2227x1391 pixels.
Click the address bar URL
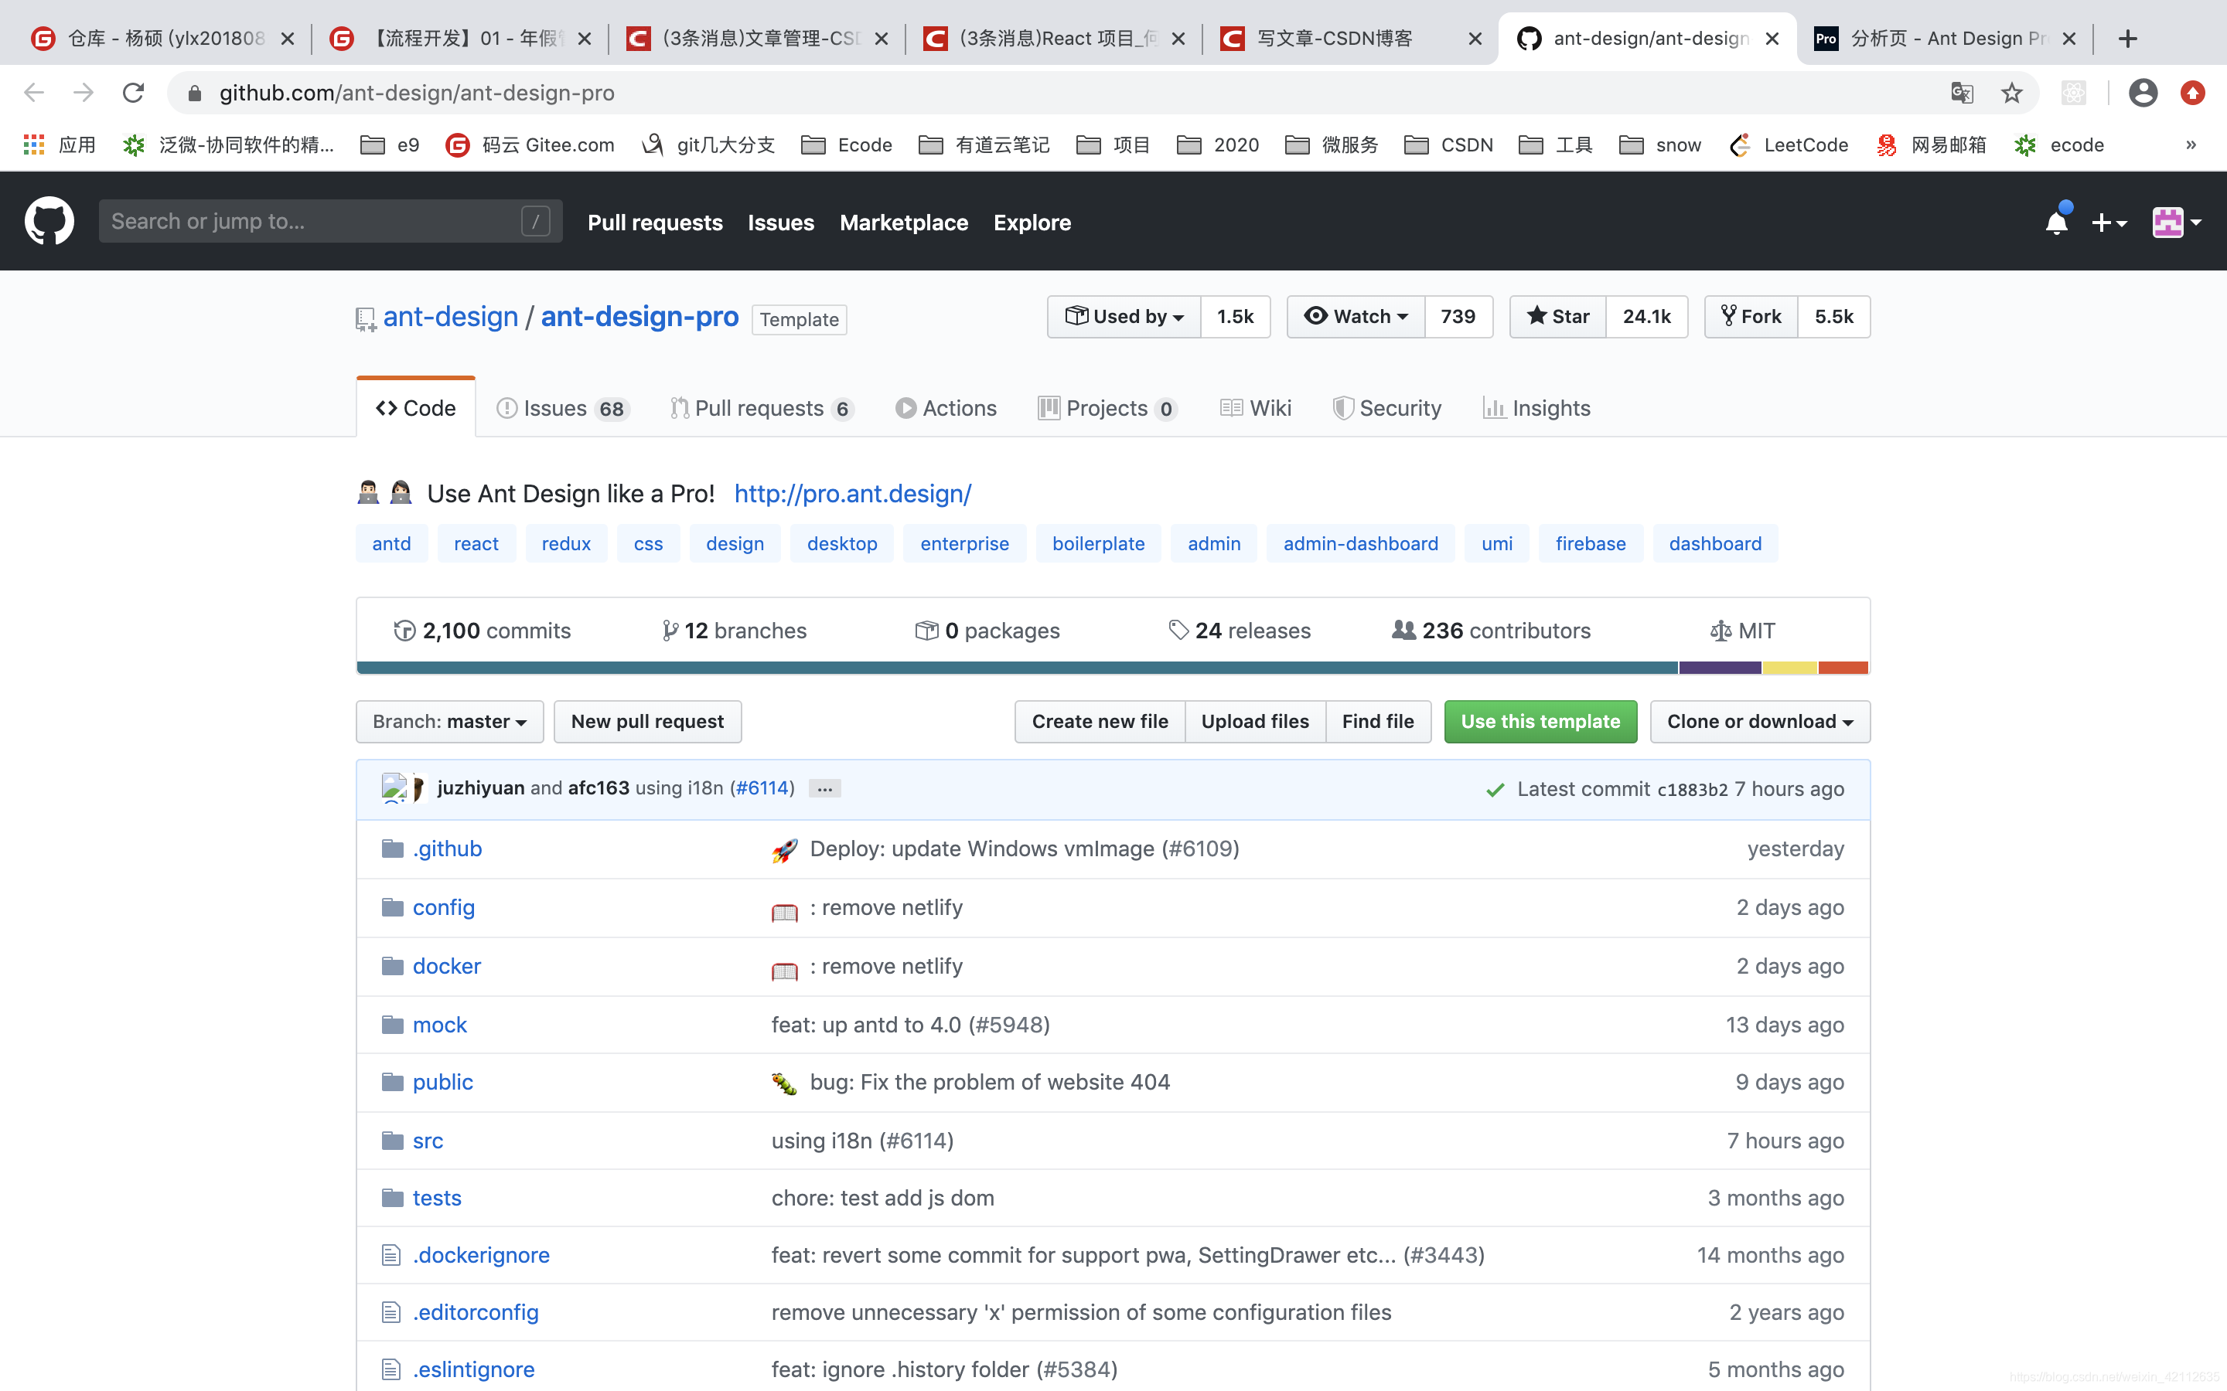pyautogui.click(x=417, y=93)
